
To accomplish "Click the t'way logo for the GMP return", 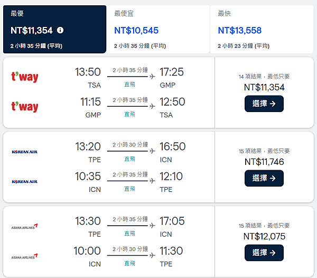I will [x=25, y=107].
